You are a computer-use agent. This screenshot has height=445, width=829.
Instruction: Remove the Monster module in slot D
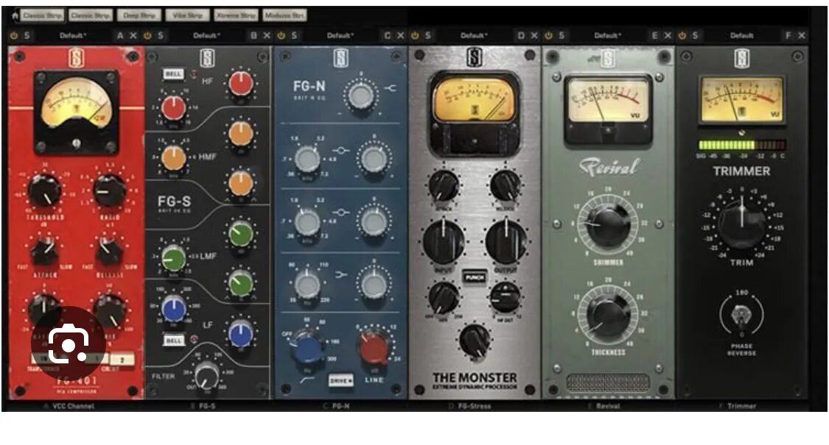pos(534,36)
